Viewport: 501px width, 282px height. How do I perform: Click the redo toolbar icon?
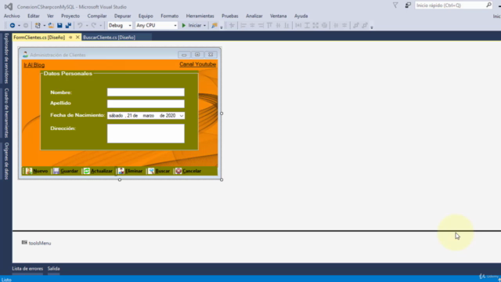(94, 25)
